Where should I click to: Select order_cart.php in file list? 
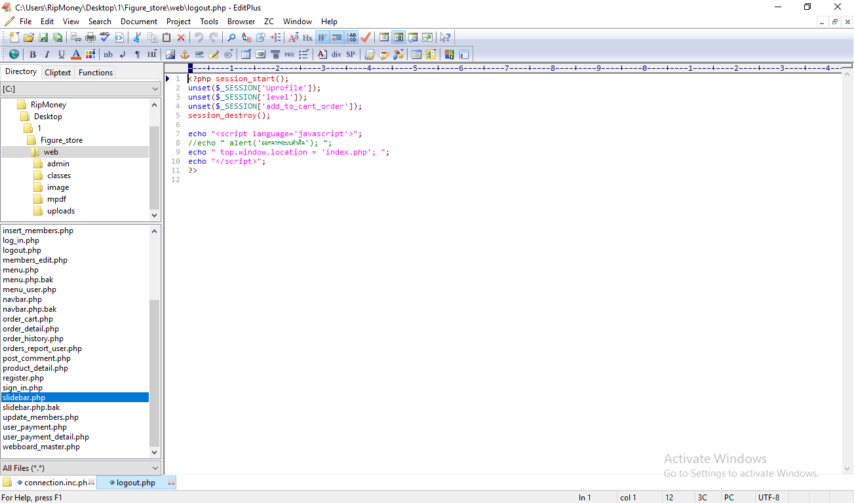pyautogui.click(x=28, y=319)
